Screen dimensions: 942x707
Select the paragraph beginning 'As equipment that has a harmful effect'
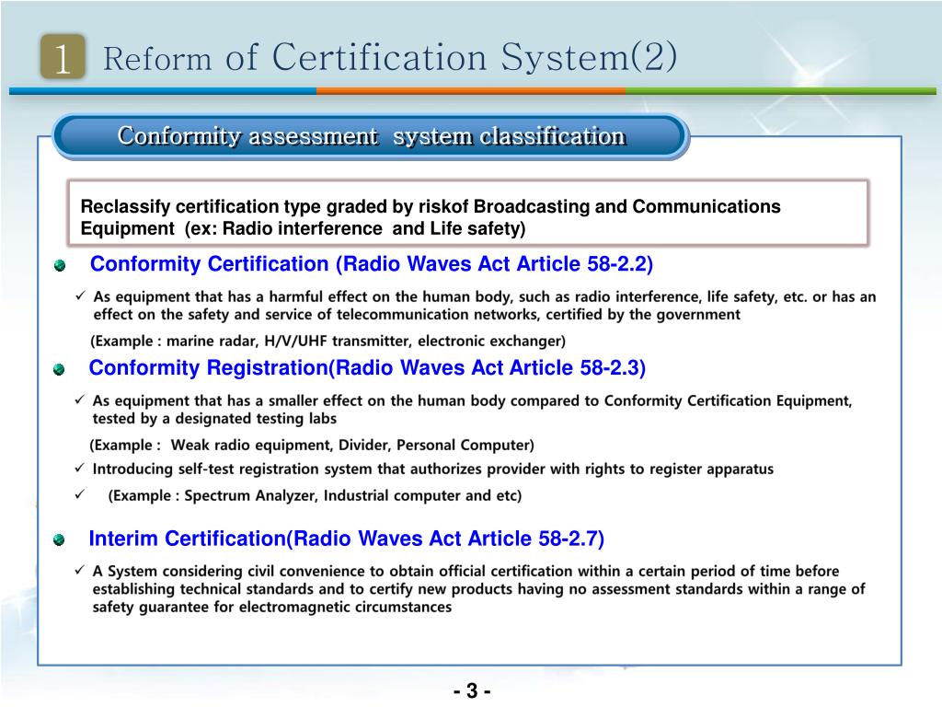coord(484,306)
